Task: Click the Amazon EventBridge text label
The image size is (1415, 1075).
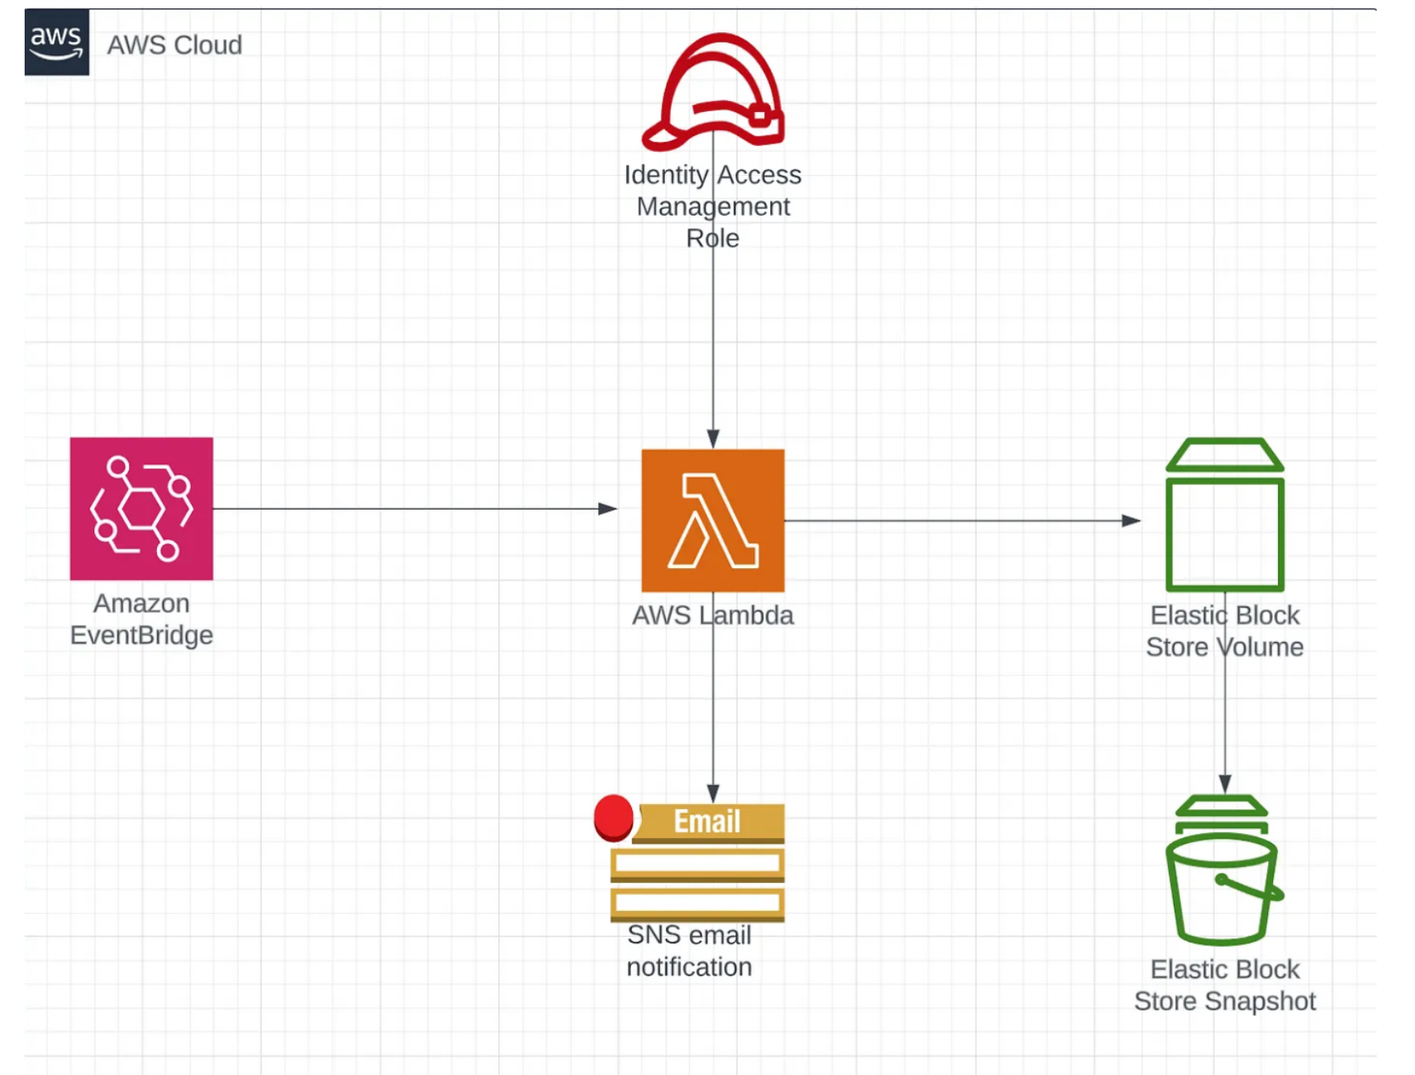Action: (142, 619)
